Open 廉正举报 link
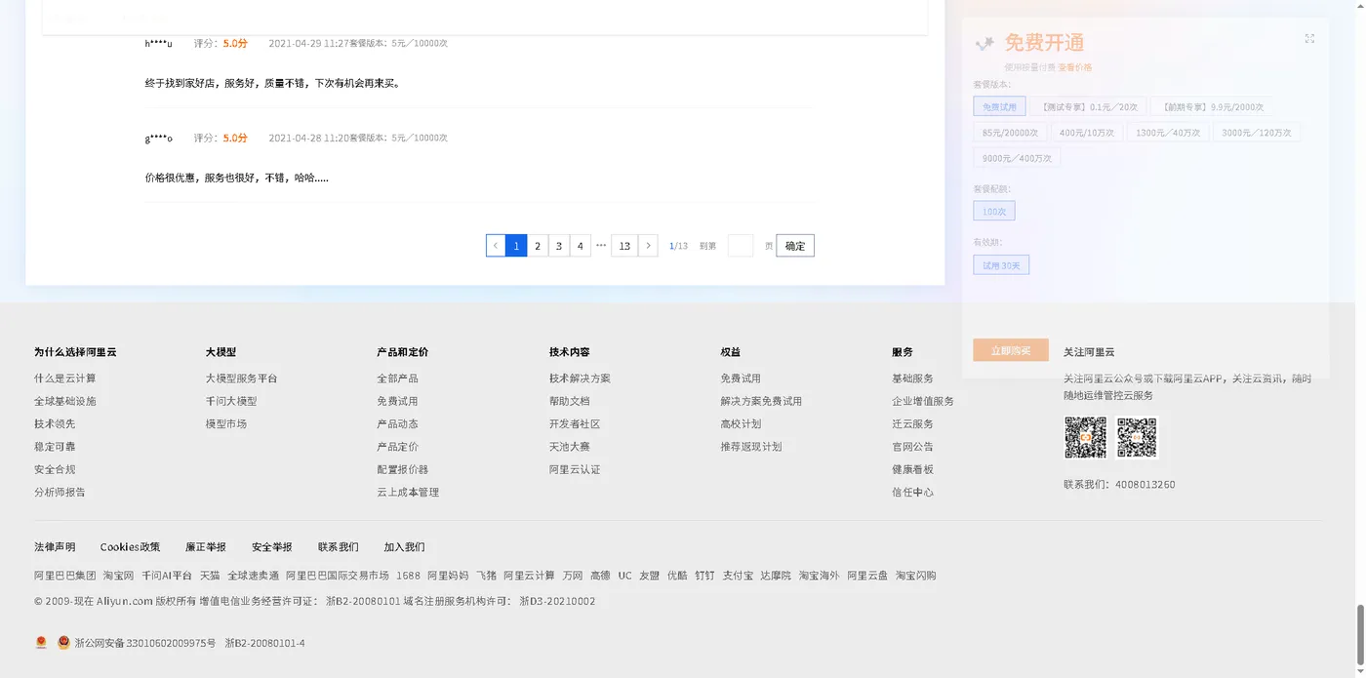Screen dimensions: 1366x678 (x=206, y=547)
